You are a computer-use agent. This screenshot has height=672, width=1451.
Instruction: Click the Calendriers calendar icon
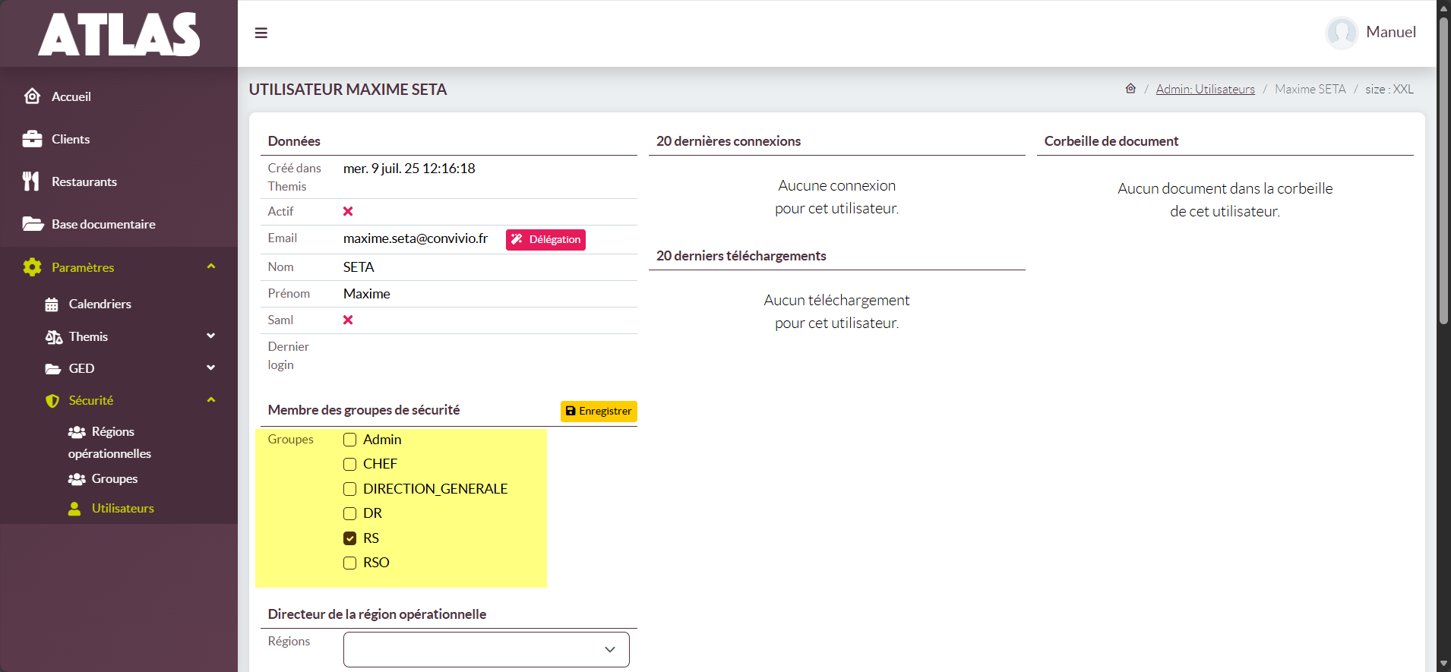52,304
